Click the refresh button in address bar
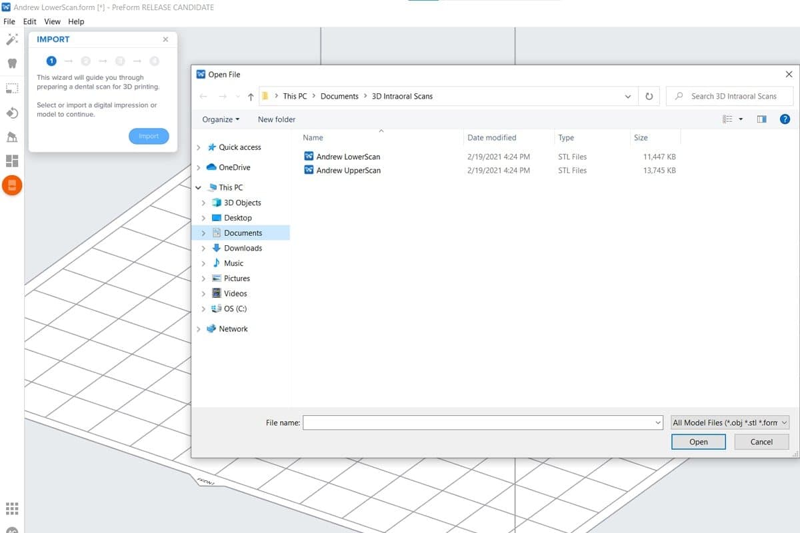This screenshot has width=800, height=533. click(649, 97)
